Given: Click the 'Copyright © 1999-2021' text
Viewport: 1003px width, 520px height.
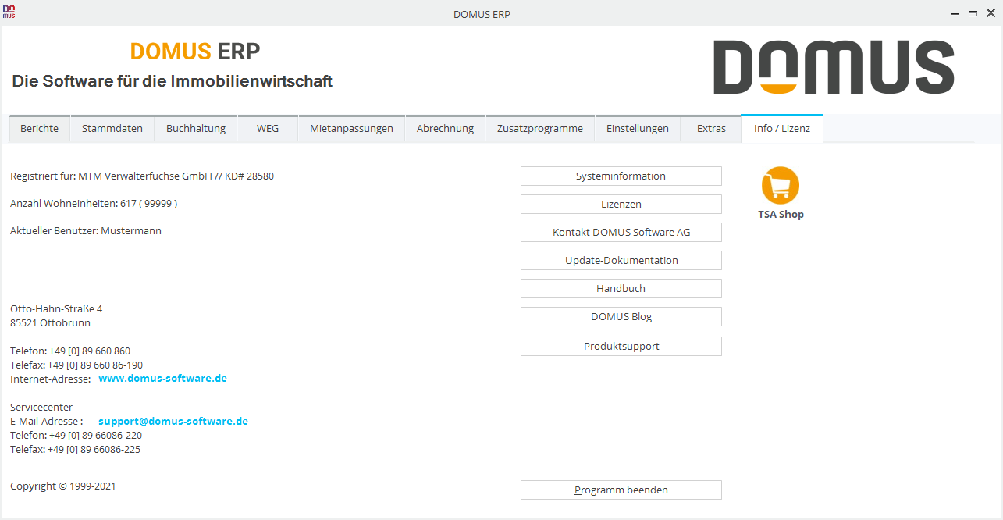Looking at the screenshot, I should [x=63, y=486].
